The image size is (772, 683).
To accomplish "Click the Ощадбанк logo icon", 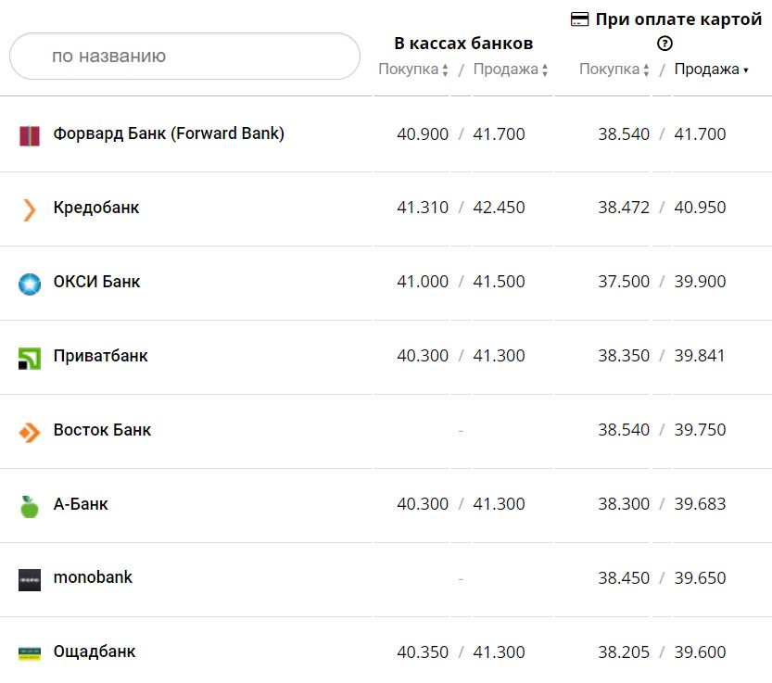I will coord(30,653).
